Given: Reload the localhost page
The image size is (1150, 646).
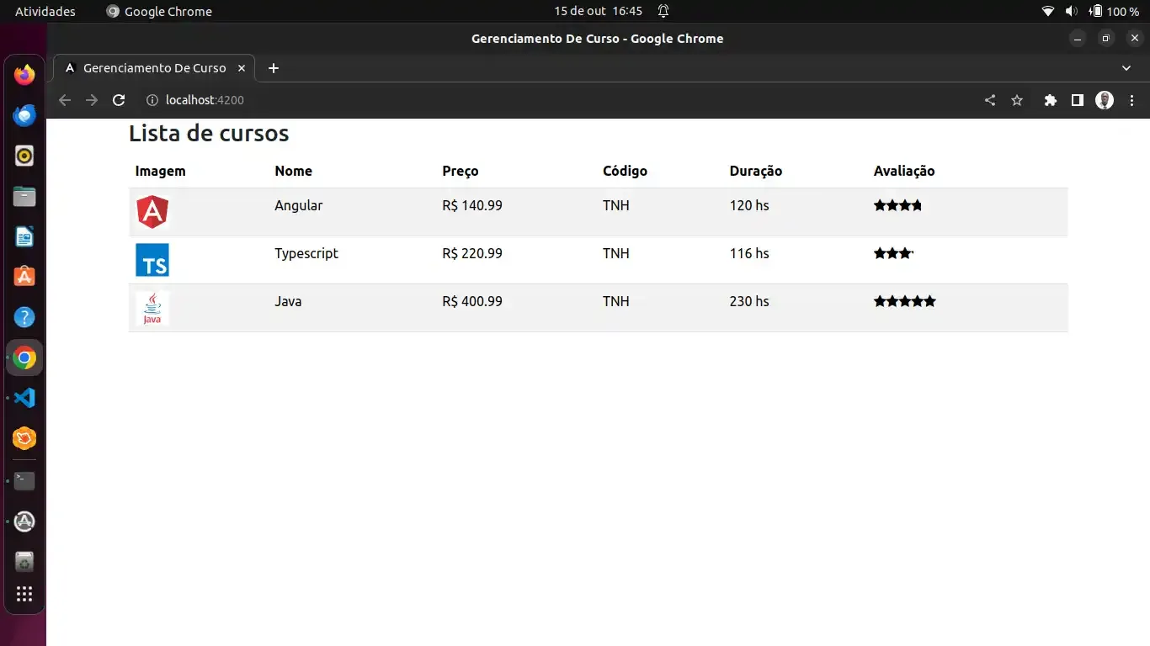Looking at the screenshot, I should pos(119,100).
